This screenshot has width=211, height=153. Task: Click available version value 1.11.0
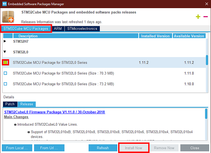click(x=189, y=73)
